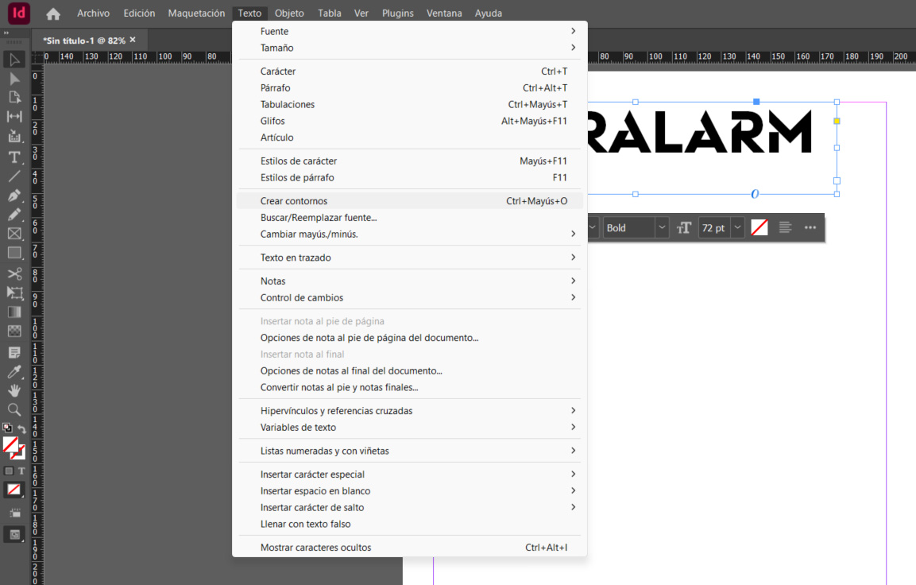Screen dimensions: 916x585
Task: Select the Rectangle Frame tool
Action: click(14, 234)
